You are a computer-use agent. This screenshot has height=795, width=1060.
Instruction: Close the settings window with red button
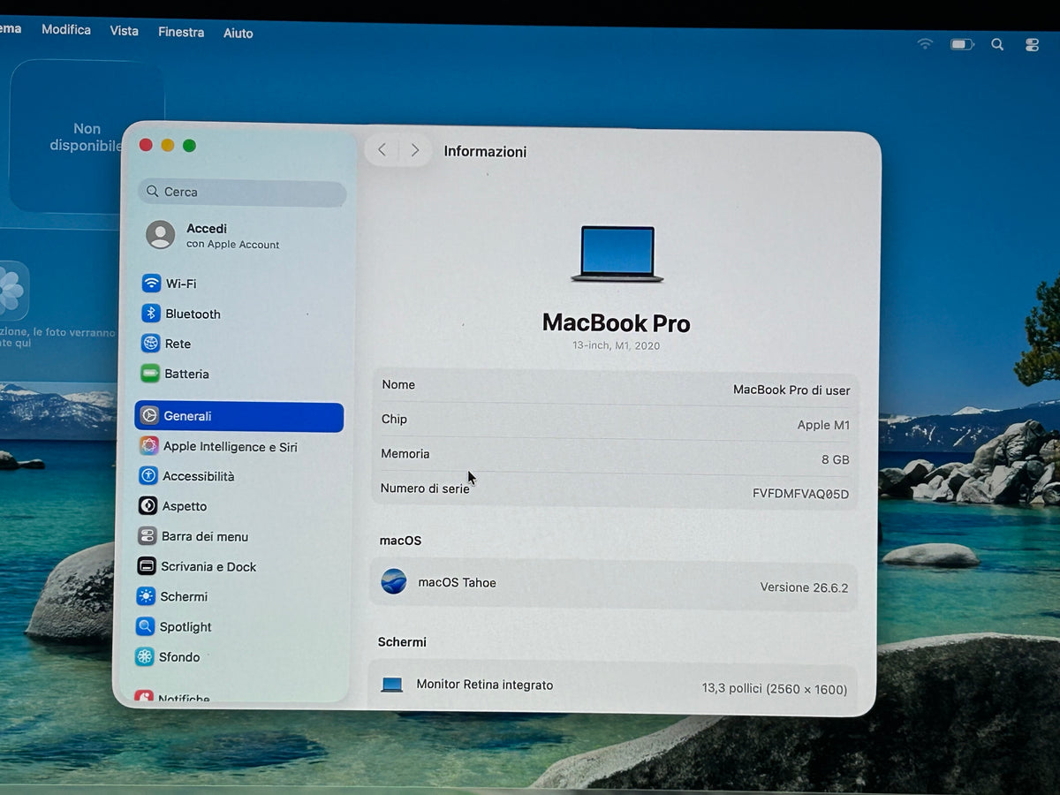tap(146, 145)
